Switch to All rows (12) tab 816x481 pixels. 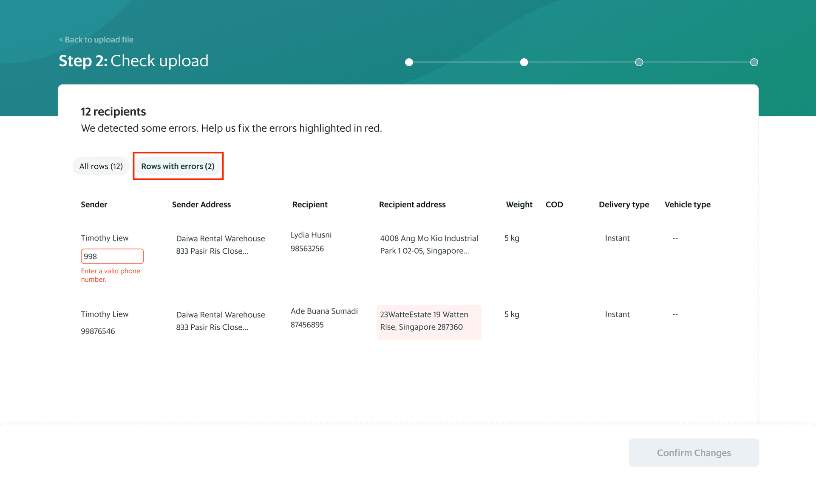[x=101, y=166]
